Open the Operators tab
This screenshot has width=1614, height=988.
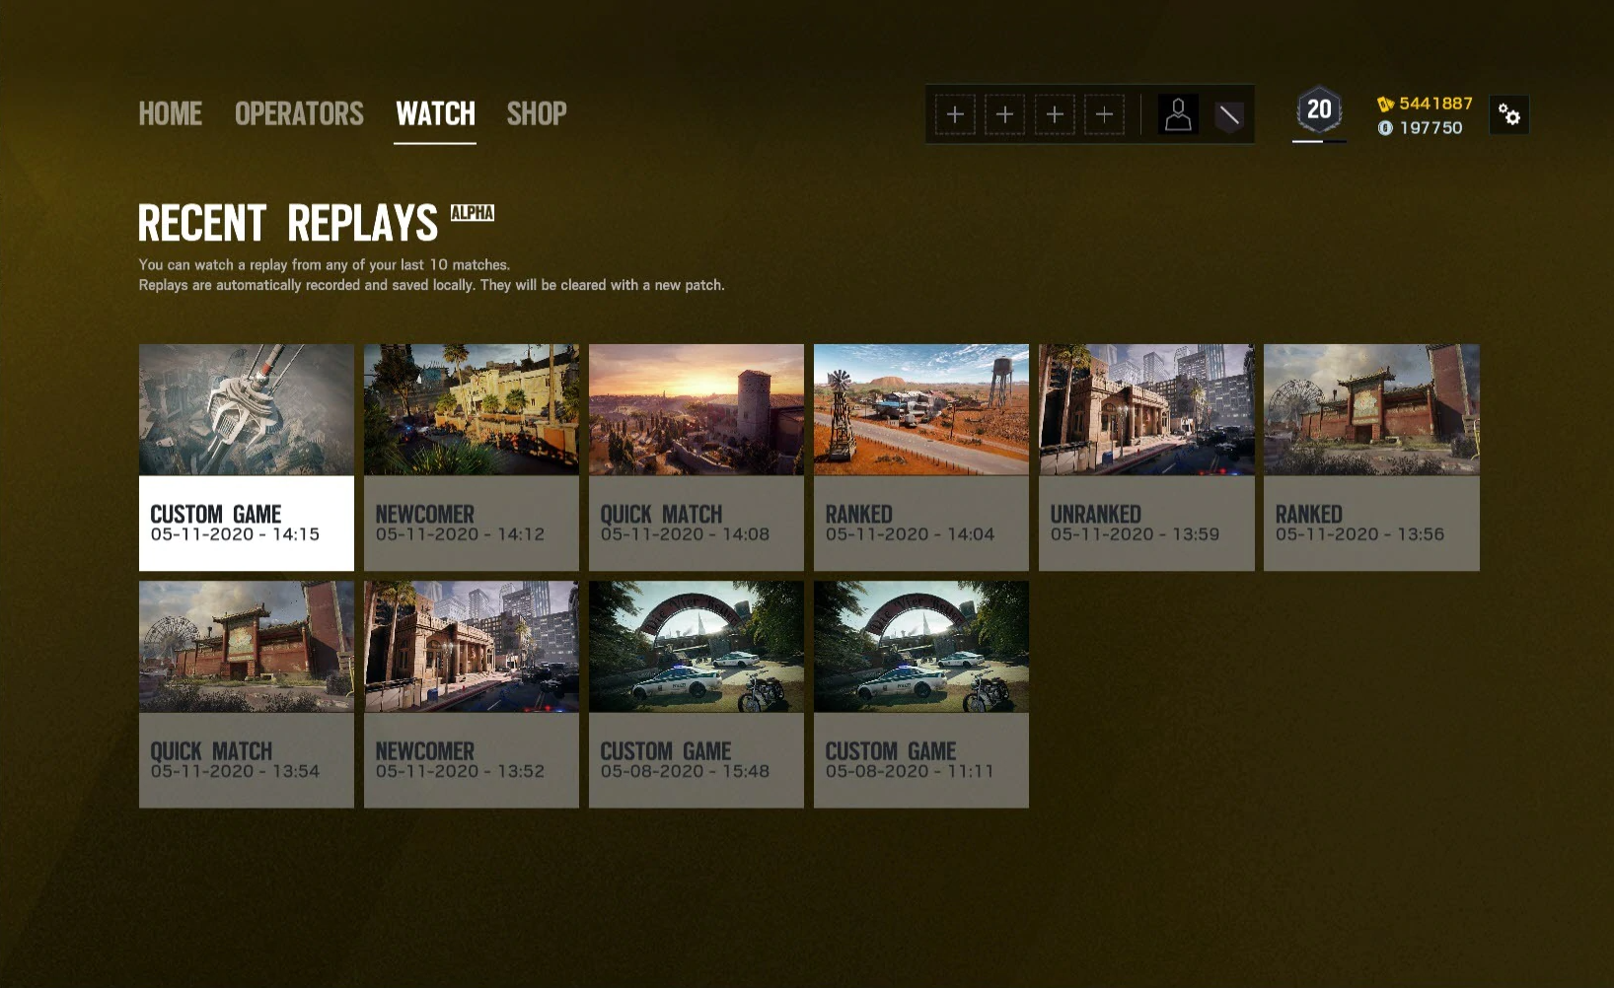299,114
